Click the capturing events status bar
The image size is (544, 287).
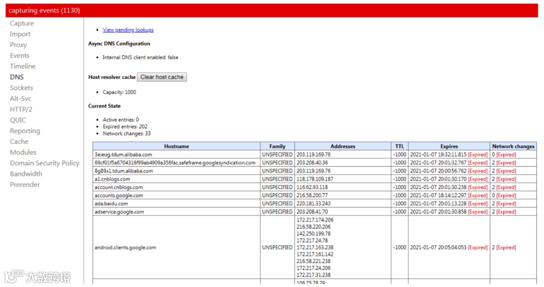point(271,11)
